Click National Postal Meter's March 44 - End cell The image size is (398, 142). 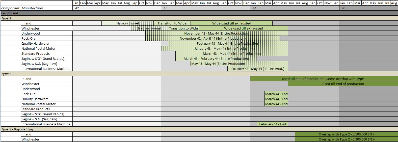tap(276, 104)
